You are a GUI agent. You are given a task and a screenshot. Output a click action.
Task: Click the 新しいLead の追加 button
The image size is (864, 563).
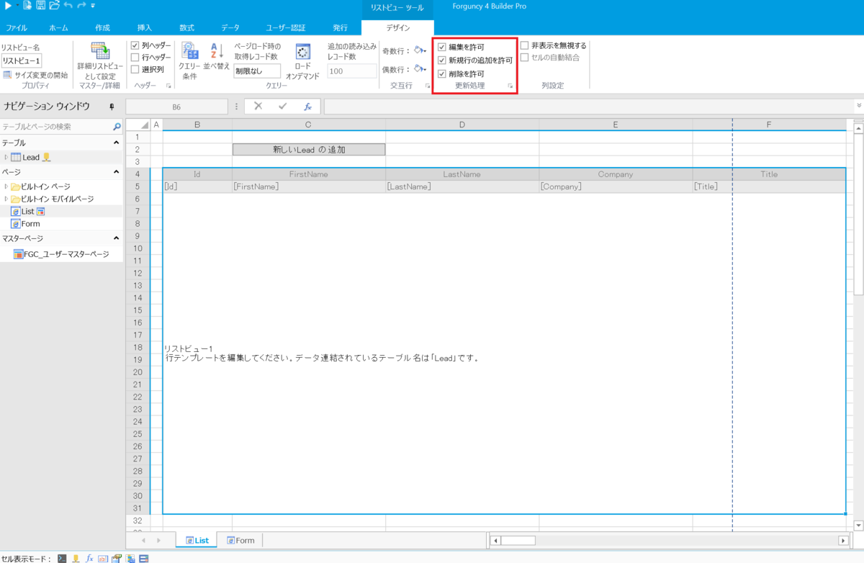click(307, 150)
